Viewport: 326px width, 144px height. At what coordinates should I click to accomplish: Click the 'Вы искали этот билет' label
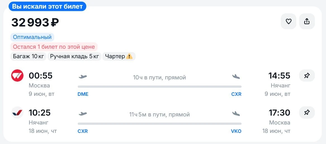(48, 6)
